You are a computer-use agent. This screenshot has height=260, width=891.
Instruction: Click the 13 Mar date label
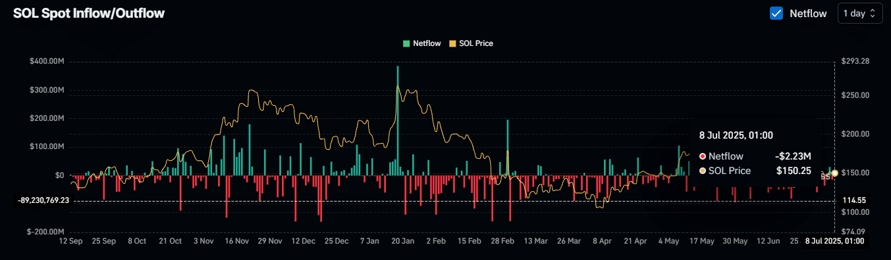(x=535, y=242)
